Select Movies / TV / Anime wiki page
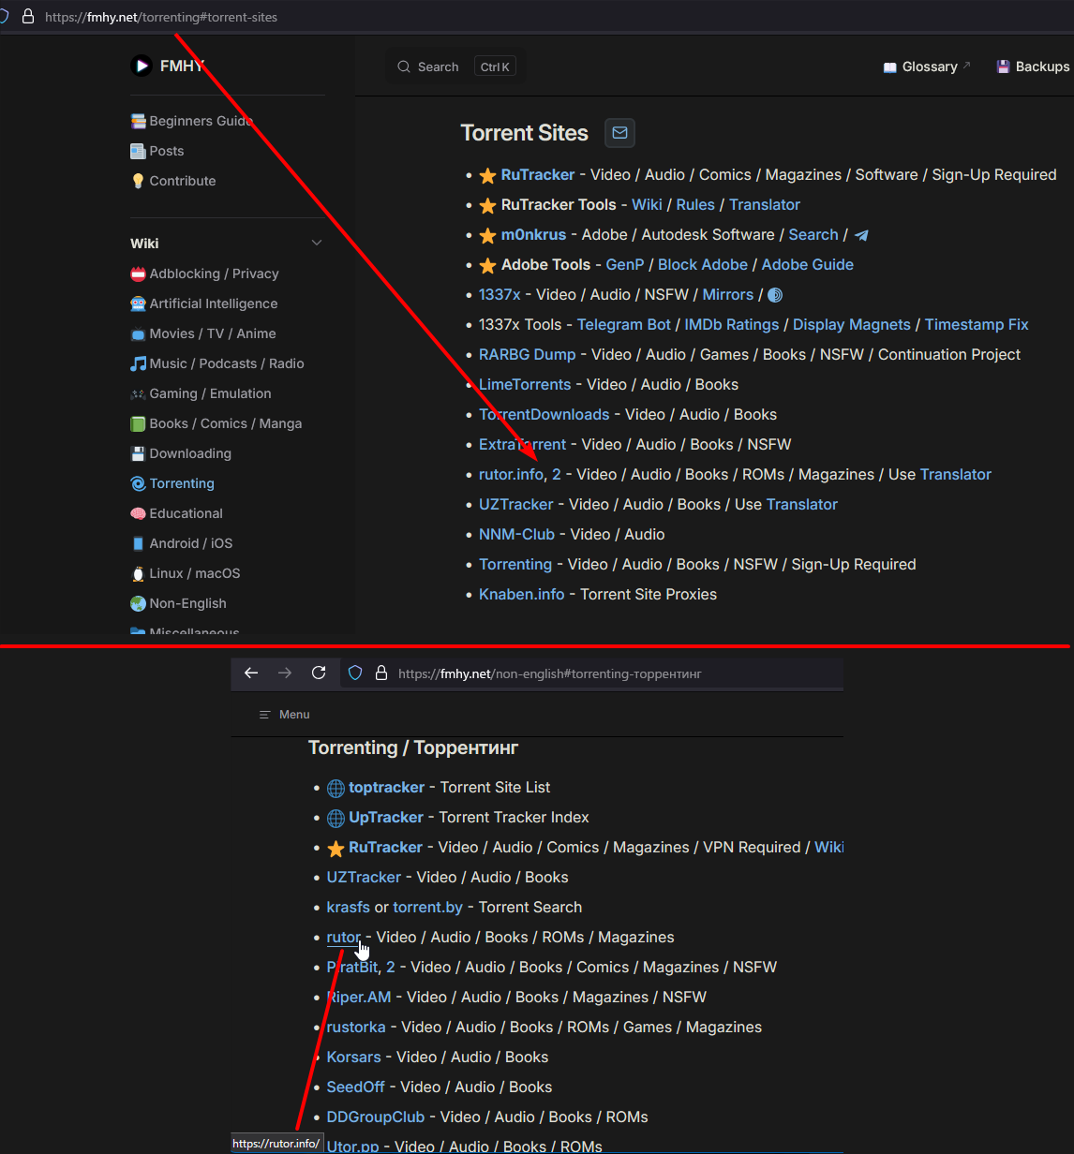 coord(203,333)
